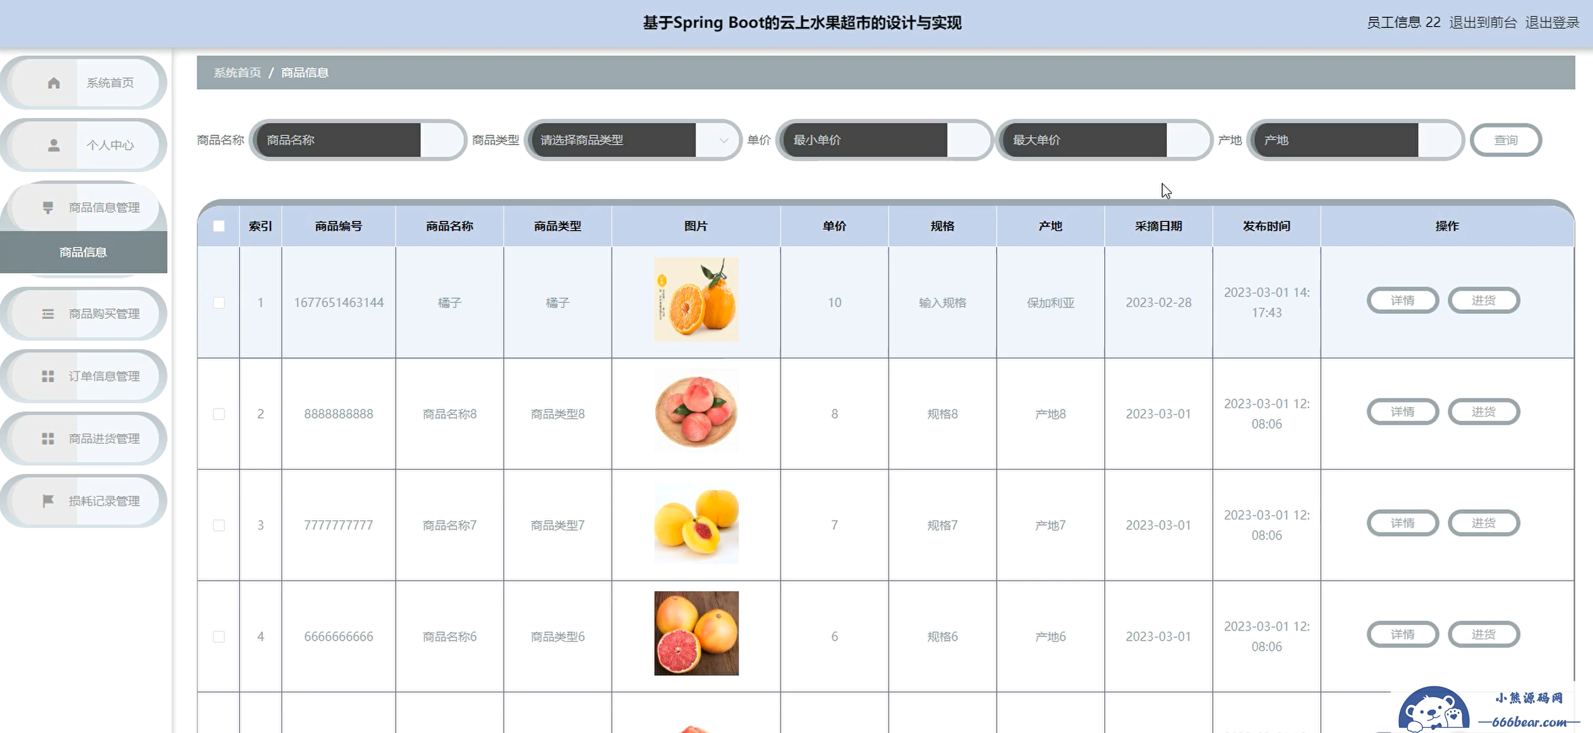1593x733 pixels.
Task: Click the 商品编号 column header
Action: pos(338,226)
